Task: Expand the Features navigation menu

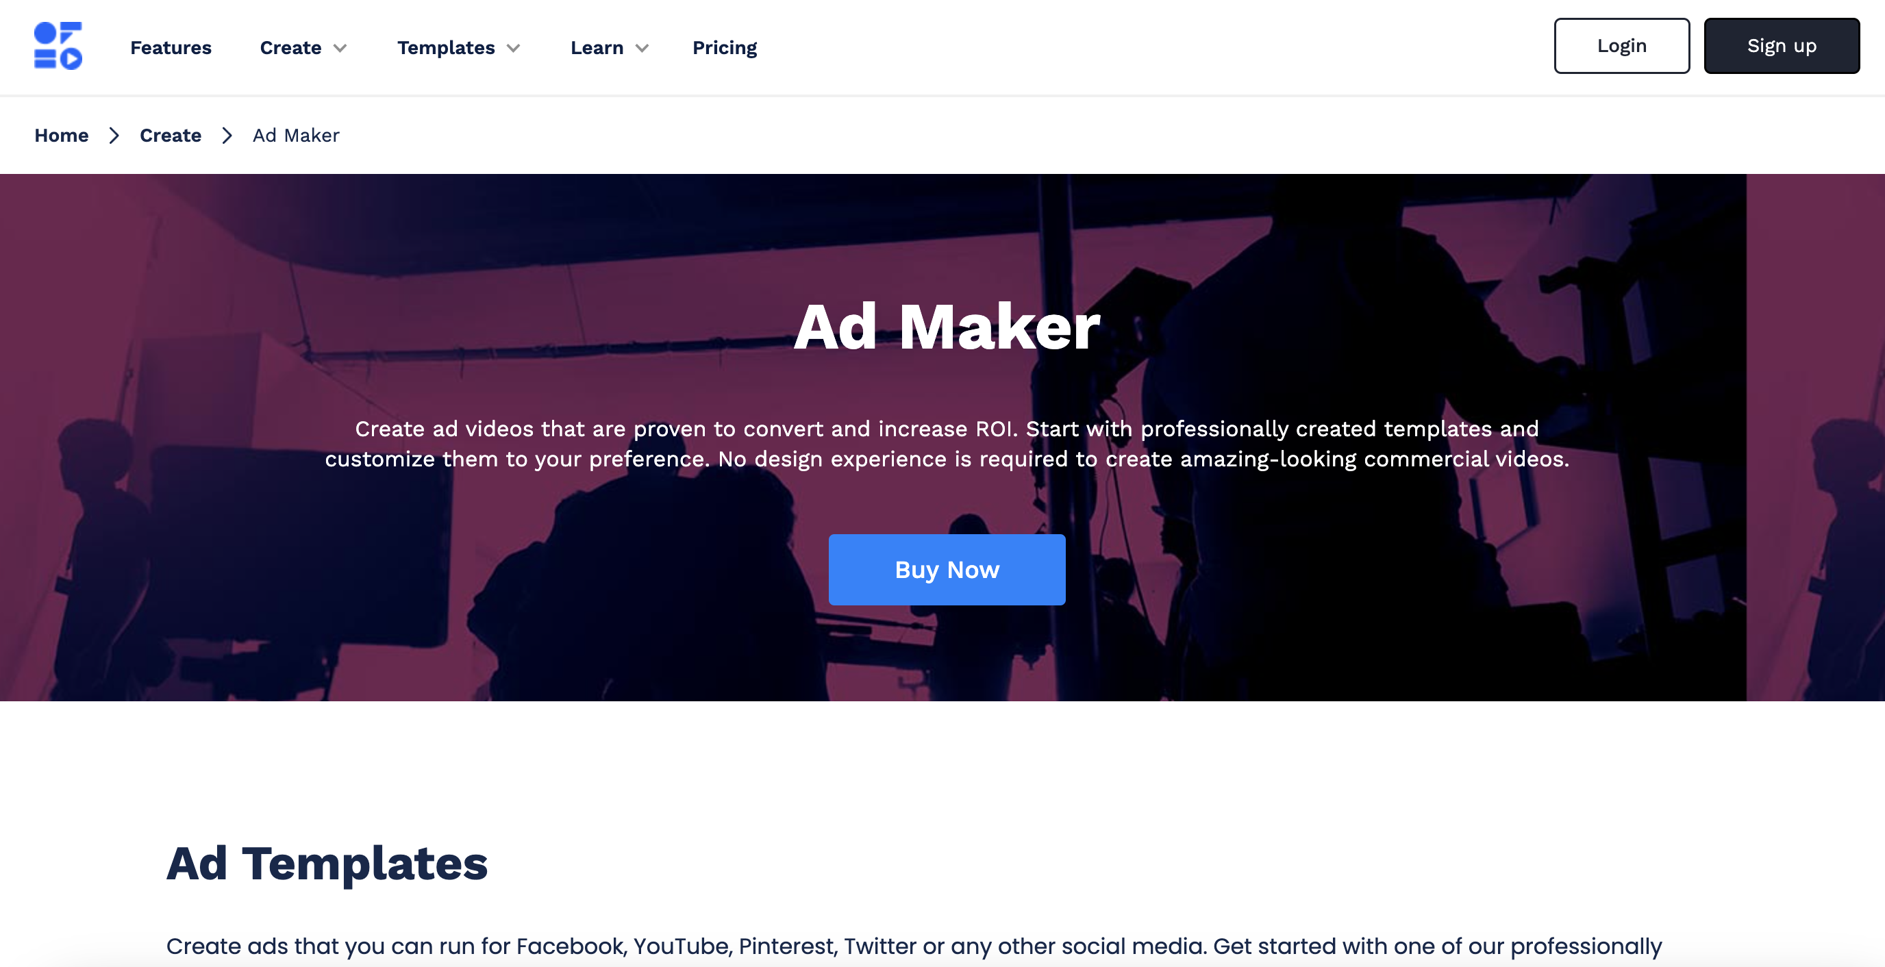Action: pos(171,47)
